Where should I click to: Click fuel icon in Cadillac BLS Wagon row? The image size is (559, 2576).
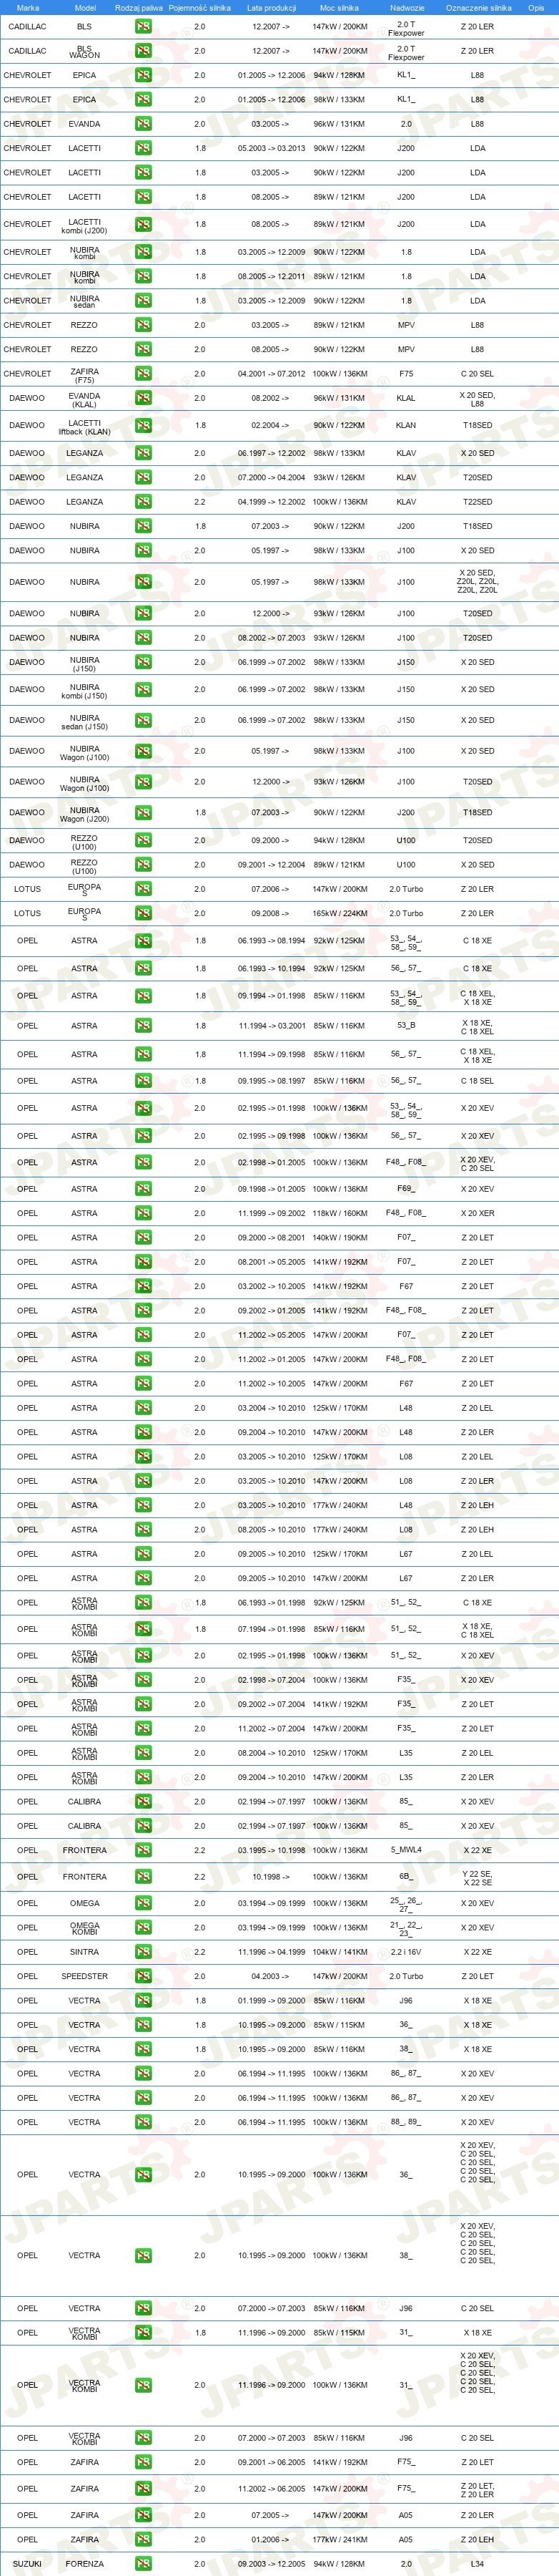(144, 51)
